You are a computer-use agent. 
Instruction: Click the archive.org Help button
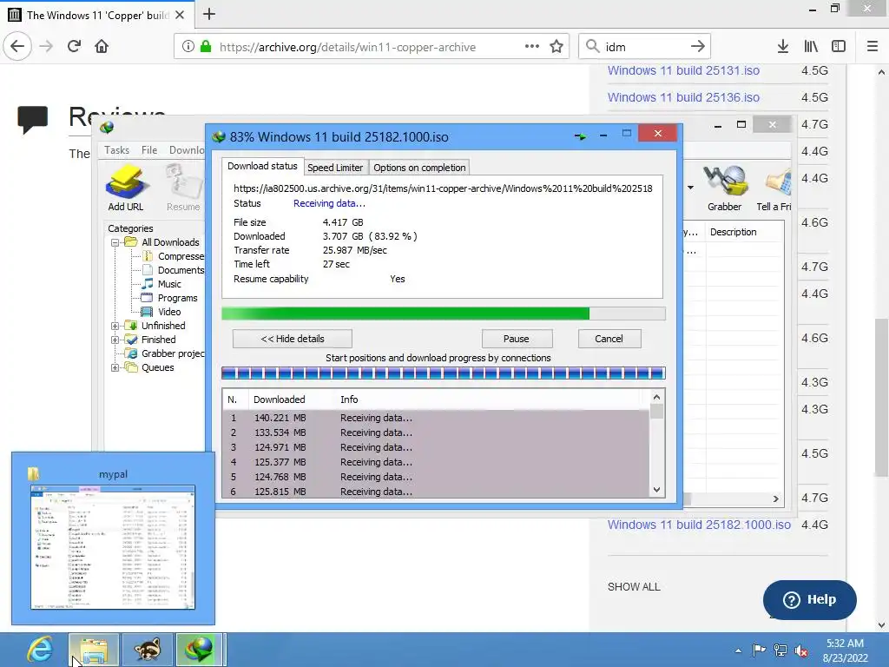(810, 599)
